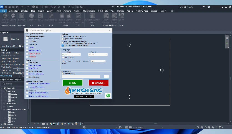This screenshot has width=232, height=134.
Task: Click the Save icon in quick access toolbar
Action: (x=13, y=7)
